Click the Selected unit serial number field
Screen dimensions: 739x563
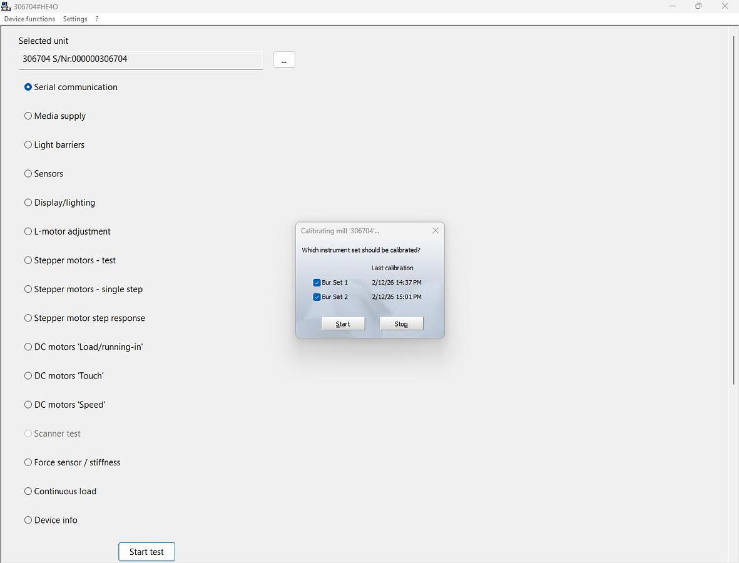141,59
